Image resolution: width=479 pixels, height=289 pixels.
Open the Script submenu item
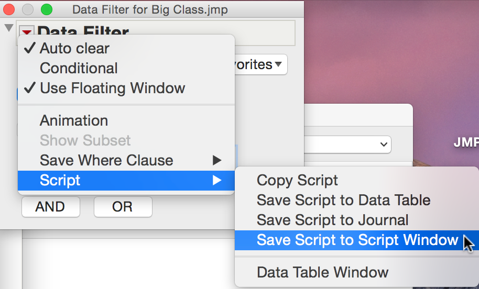[x=126, y=180]
